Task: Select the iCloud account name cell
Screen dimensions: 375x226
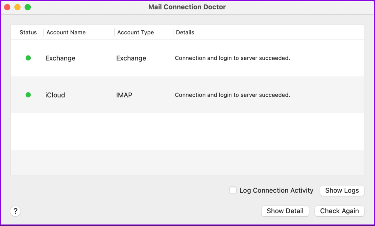Action: [x=55, y=95]
